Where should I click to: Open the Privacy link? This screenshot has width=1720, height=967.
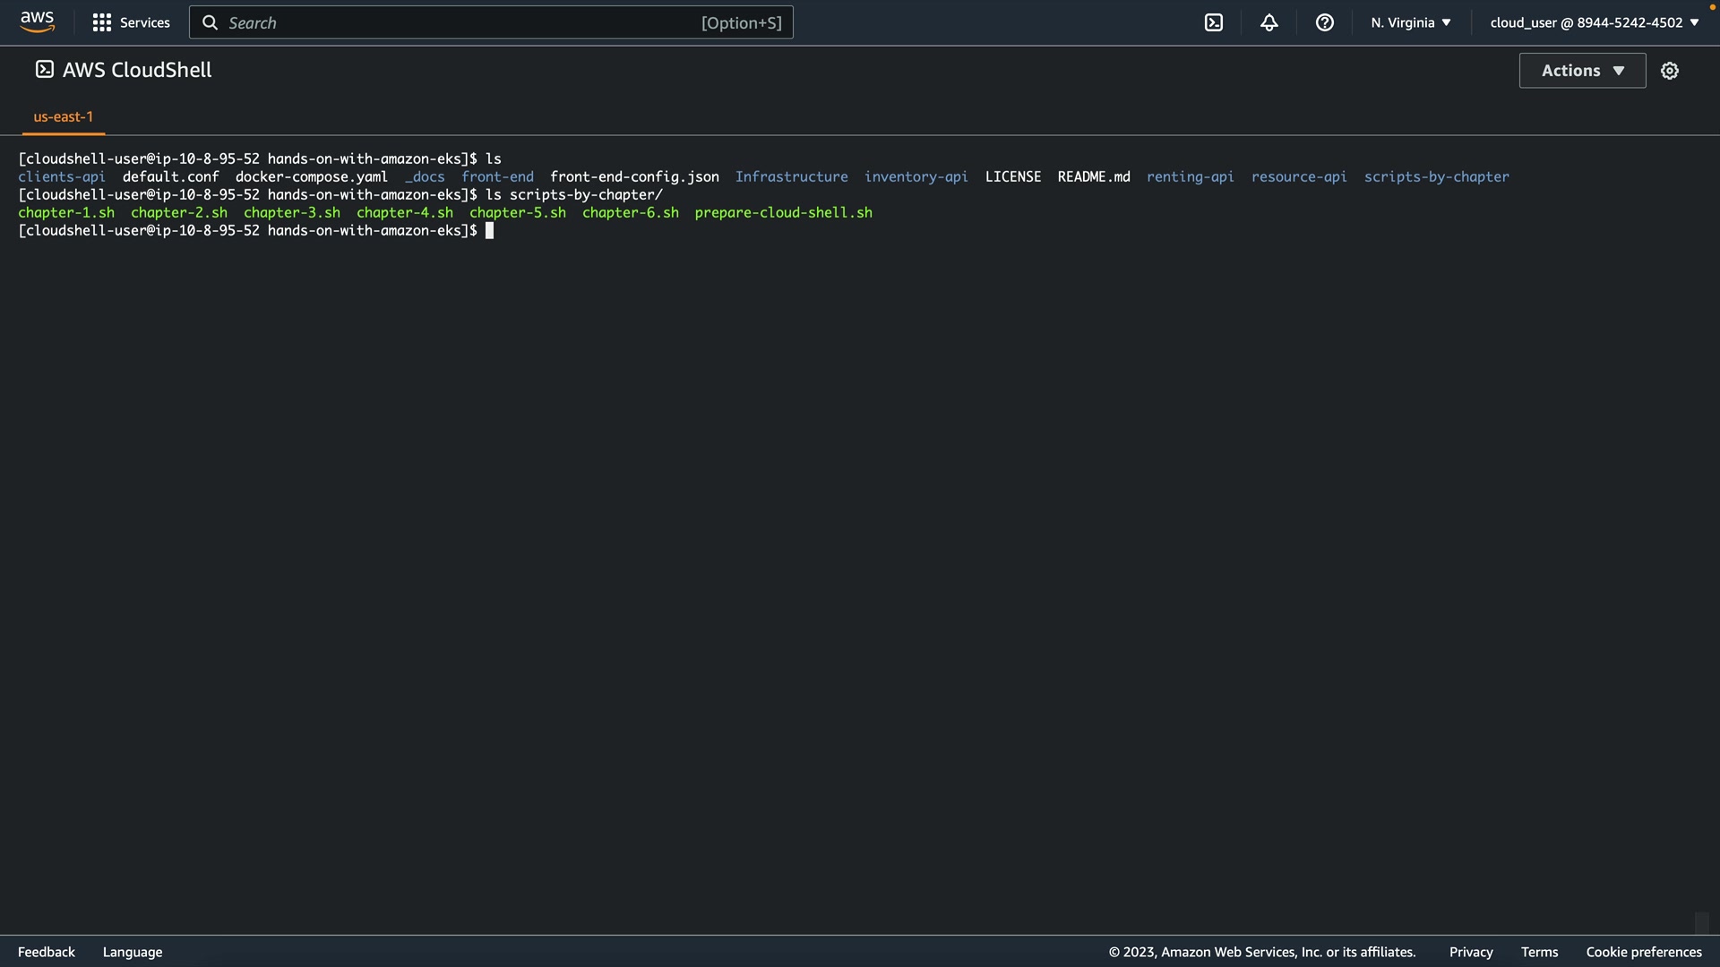pos(1471,952)
